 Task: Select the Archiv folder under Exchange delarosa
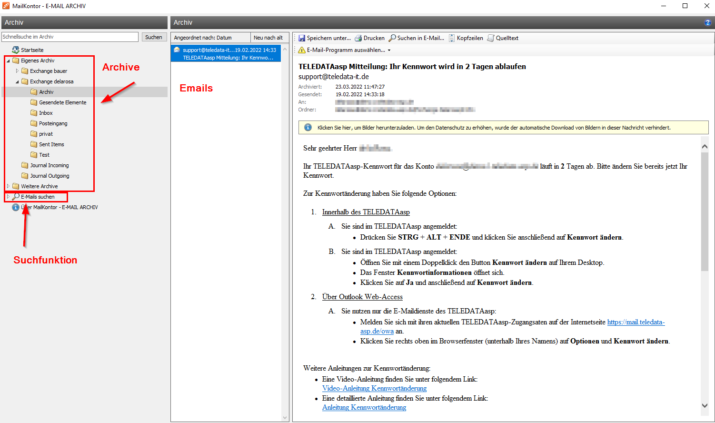(46, 92)
